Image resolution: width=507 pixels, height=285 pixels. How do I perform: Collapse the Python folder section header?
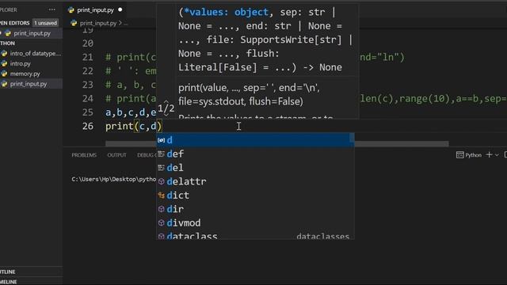coord(7,44)
